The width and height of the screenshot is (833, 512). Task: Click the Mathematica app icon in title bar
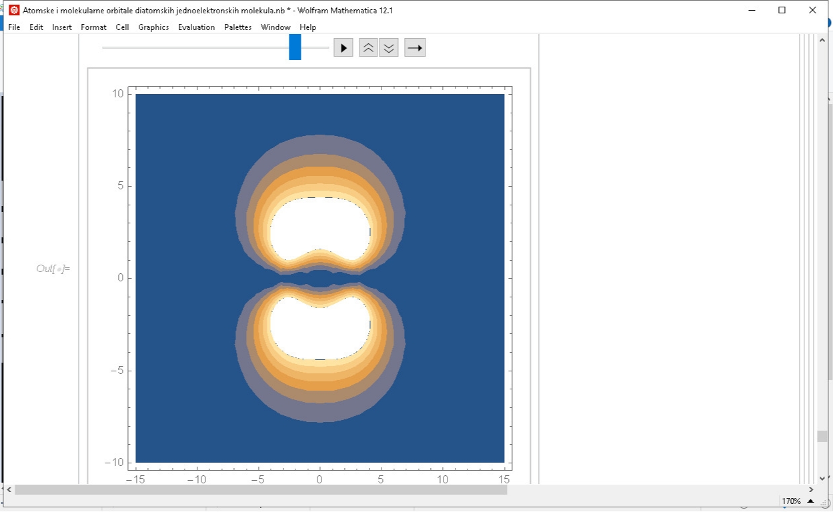(x=14, y=10)
